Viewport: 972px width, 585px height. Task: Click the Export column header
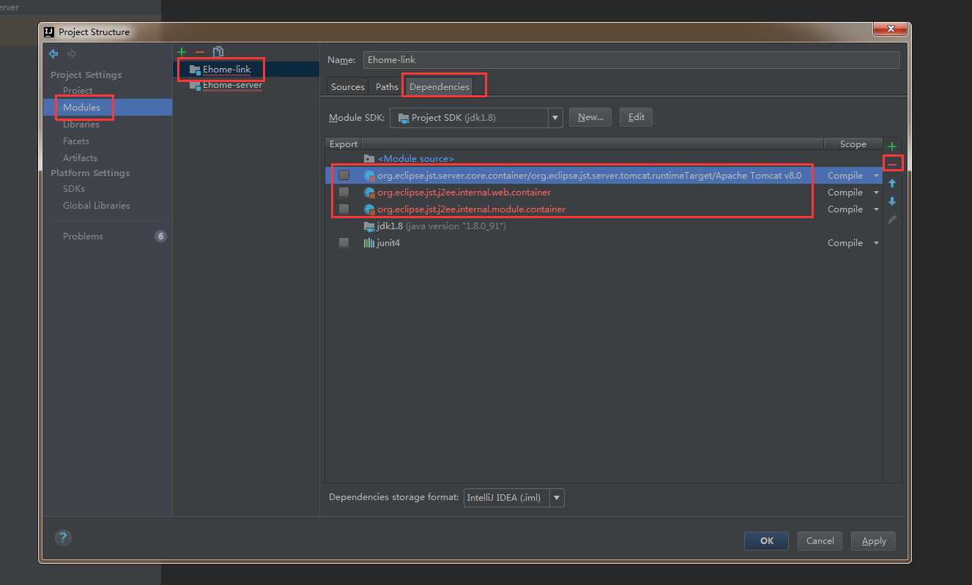344,144
